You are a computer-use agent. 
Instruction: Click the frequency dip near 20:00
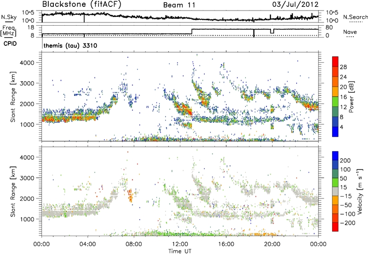[x=272, y=31]
